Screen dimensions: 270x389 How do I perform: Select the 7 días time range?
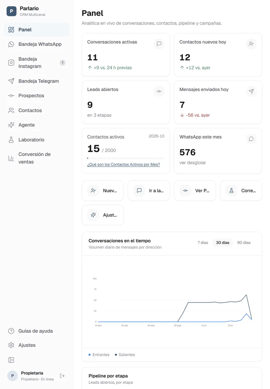[203, 243]
